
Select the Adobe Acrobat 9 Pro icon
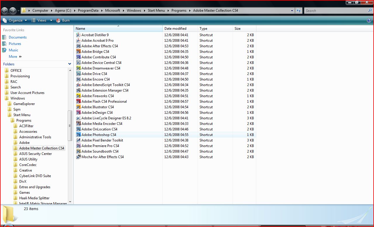(78, 40)
